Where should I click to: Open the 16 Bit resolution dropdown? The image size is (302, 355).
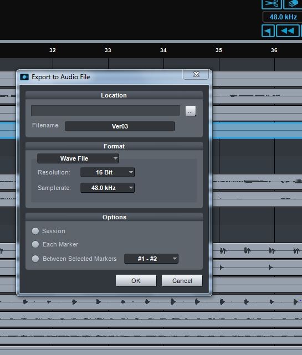click(x=108, y=172)
